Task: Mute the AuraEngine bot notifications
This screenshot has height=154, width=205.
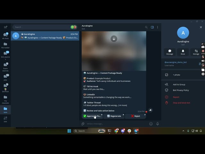Action: coord(183,52)
